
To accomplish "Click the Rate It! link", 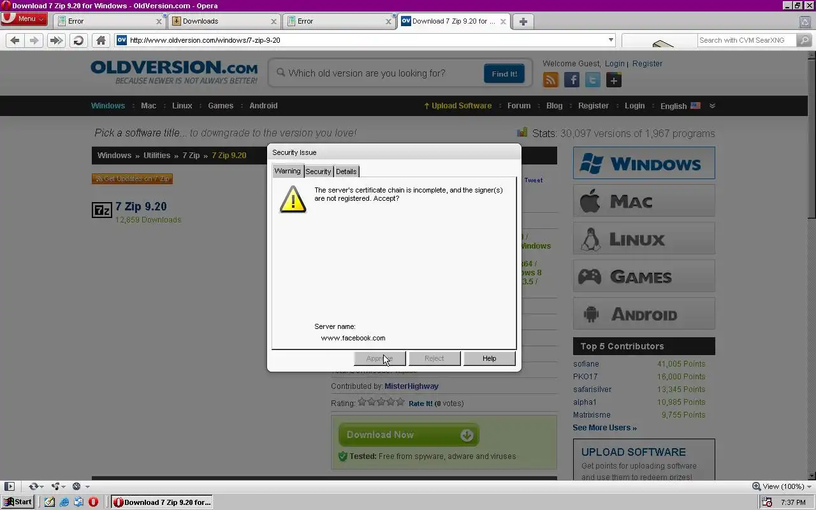I will click(420, 404).
